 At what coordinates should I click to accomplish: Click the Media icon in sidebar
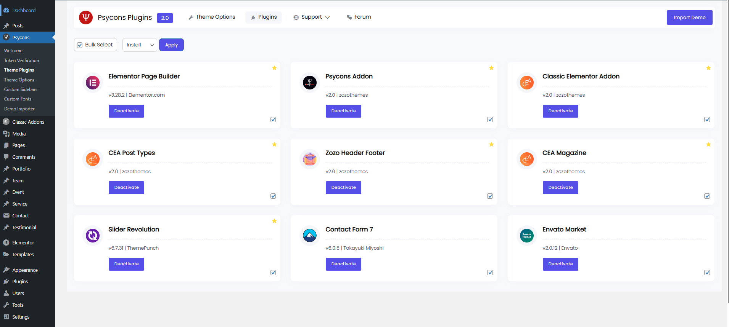click(x=6, y=134)
